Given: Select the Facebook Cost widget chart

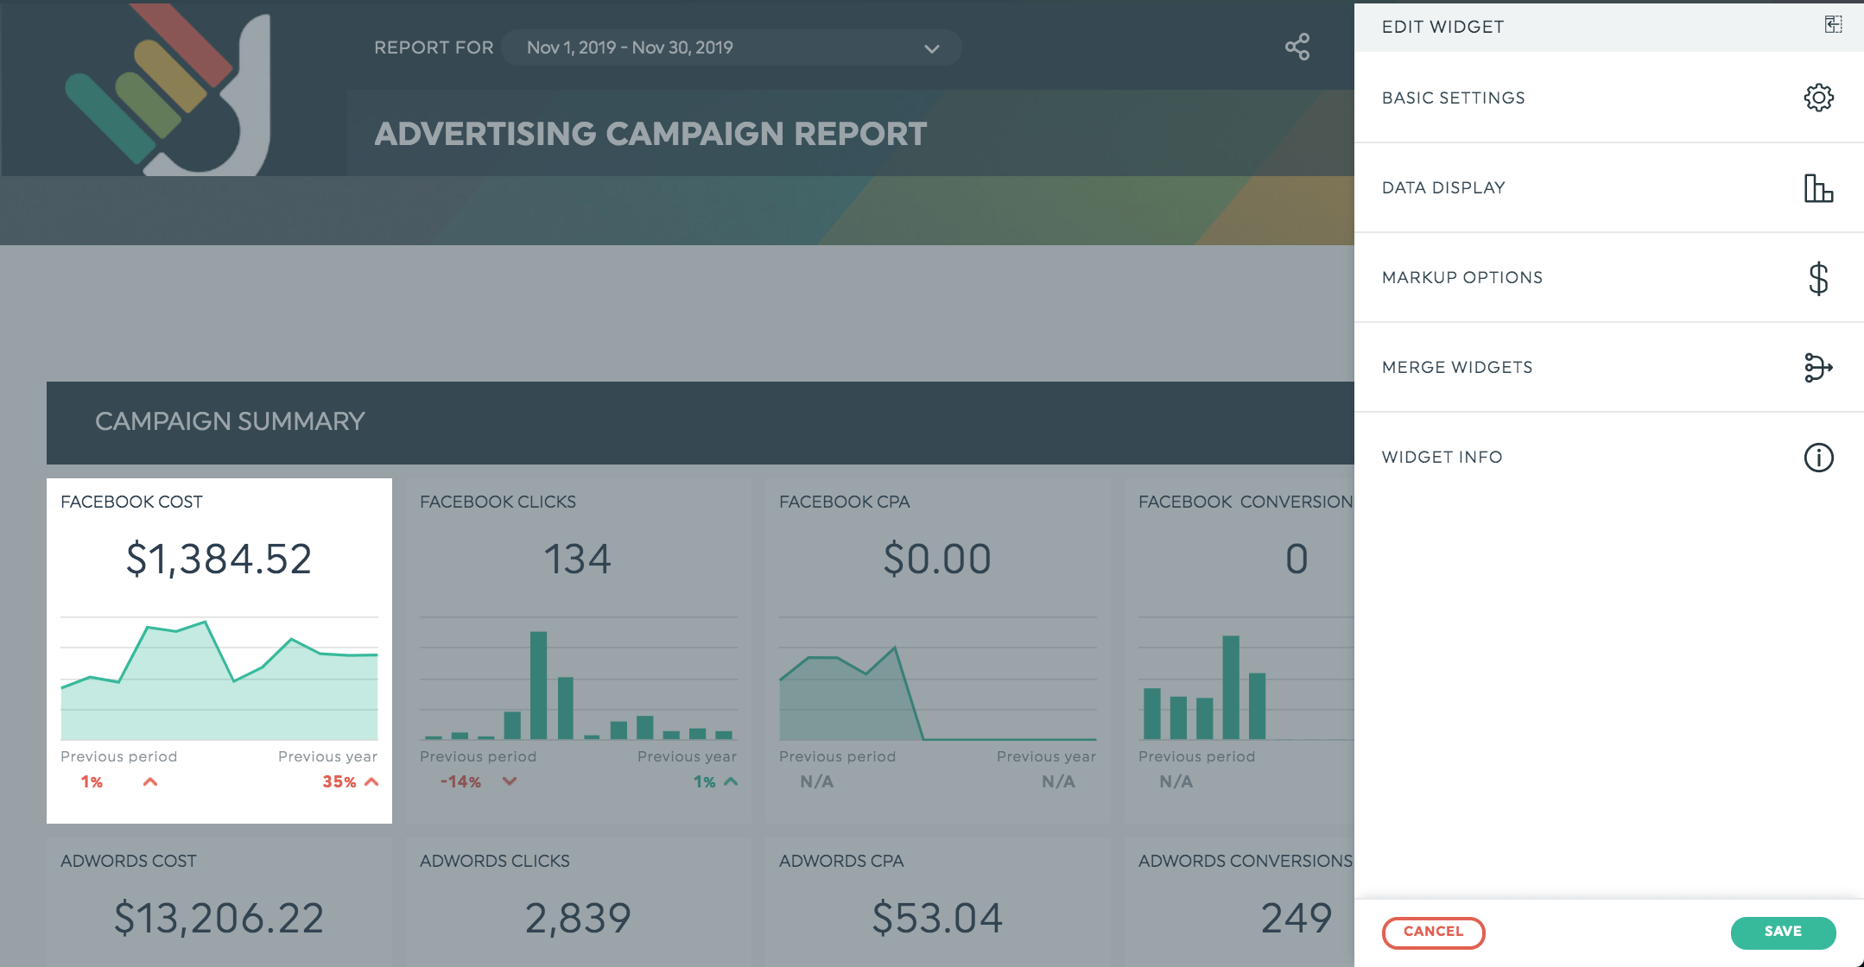Looking at the screenshot, I should pos(219,679).
